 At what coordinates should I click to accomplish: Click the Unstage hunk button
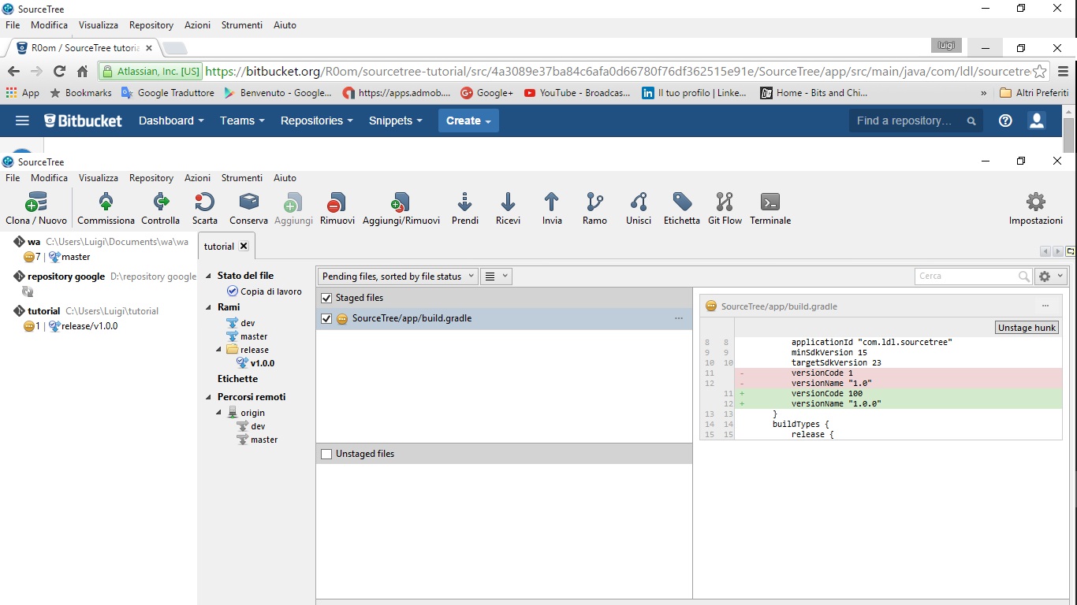(x=1026, y=328)
